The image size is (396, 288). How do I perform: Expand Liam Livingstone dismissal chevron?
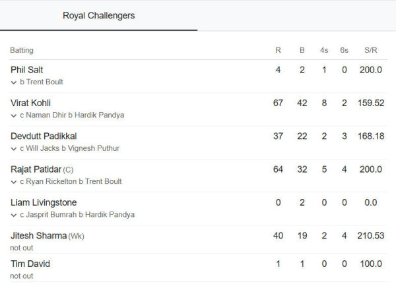(14, 215)
